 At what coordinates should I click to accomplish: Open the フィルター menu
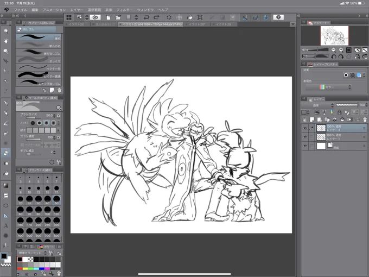(124, 10)
